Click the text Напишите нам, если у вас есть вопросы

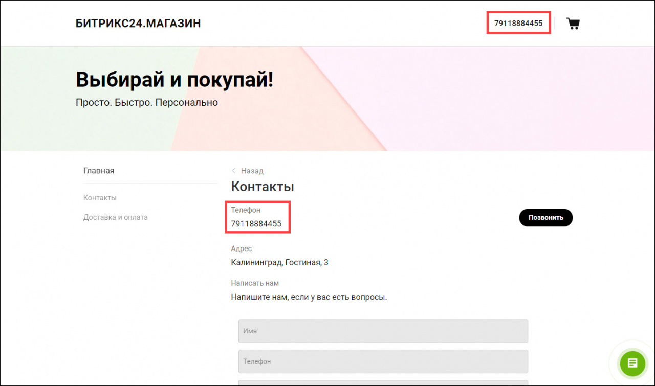coord(309,297)
